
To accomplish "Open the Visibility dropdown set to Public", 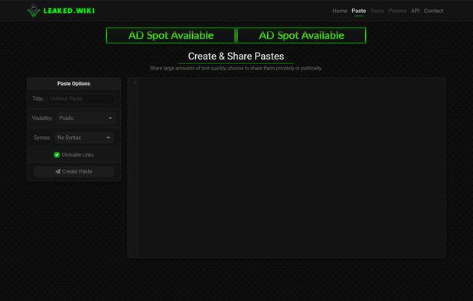I will (86, 118).
